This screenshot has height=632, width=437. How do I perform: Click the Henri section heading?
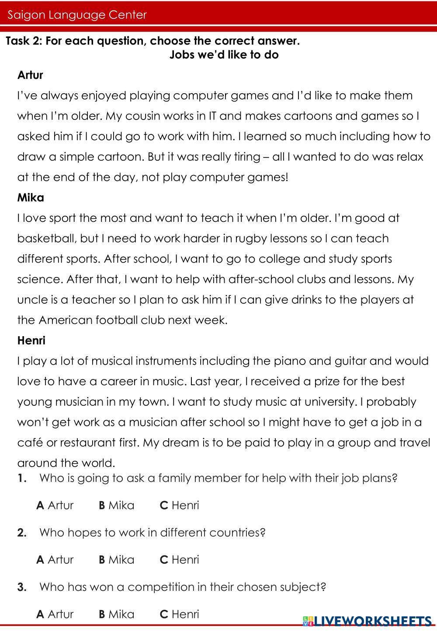tap(31, 340)
